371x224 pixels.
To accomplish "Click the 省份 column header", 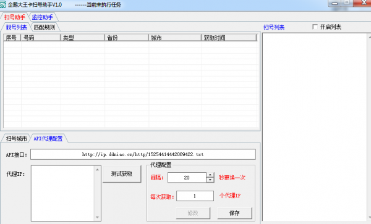I will pyautogui.click(x=127, y=38).
